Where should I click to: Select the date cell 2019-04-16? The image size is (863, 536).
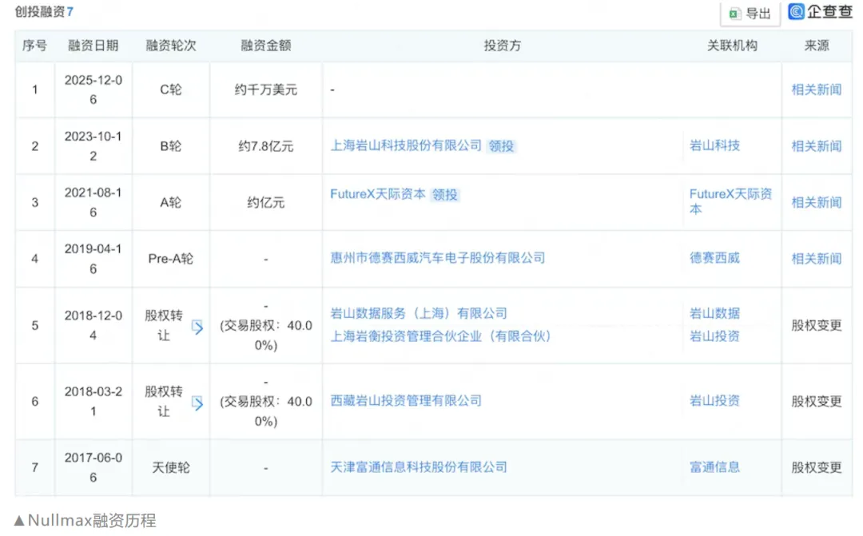(93, 259)
